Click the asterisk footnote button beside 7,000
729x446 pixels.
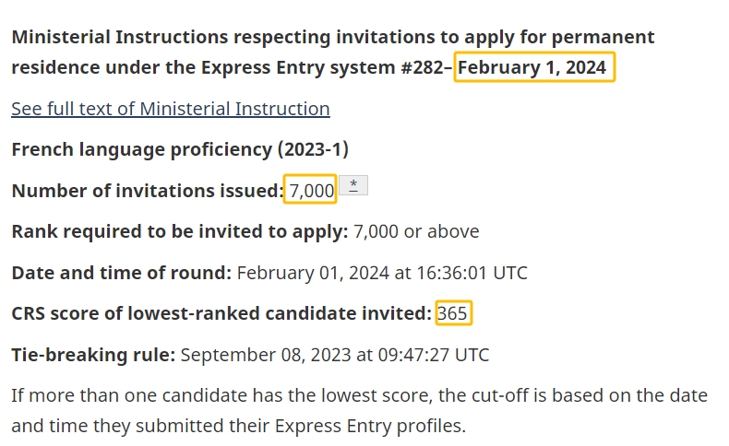353,185
